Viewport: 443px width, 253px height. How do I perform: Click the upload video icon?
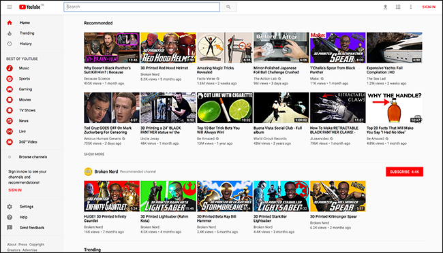(x=385, y=7)
